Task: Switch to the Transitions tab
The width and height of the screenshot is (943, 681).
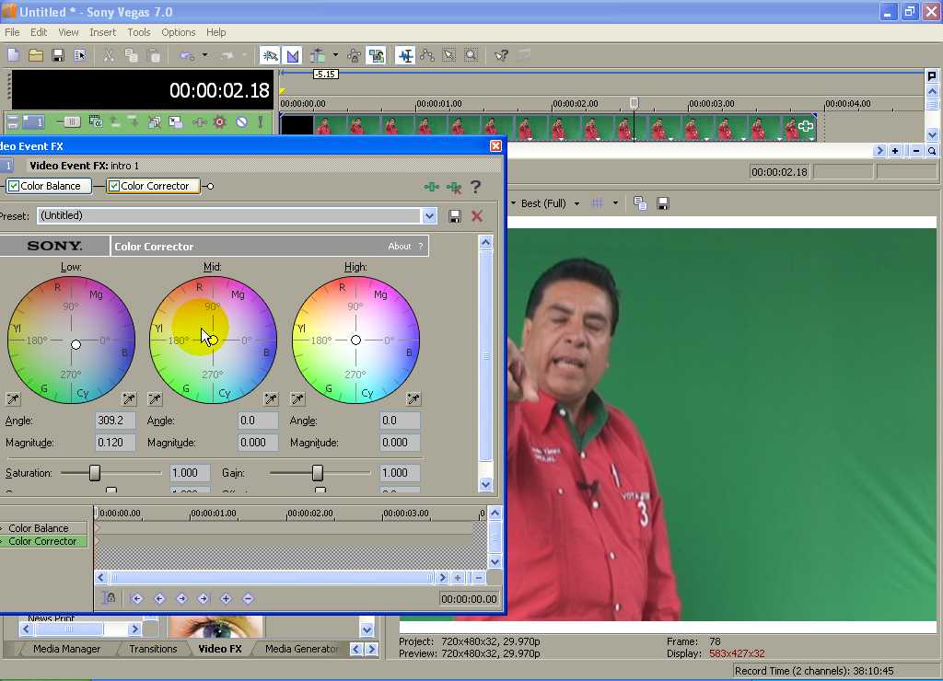Action: 153,649
